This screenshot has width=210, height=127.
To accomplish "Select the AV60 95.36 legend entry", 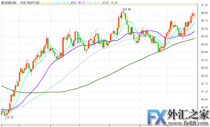I will (x=93, y=3).
